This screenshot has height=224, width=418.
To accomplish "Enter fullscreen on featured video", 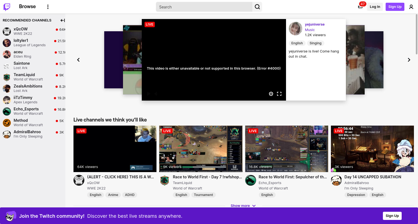I will click(279, 94).
